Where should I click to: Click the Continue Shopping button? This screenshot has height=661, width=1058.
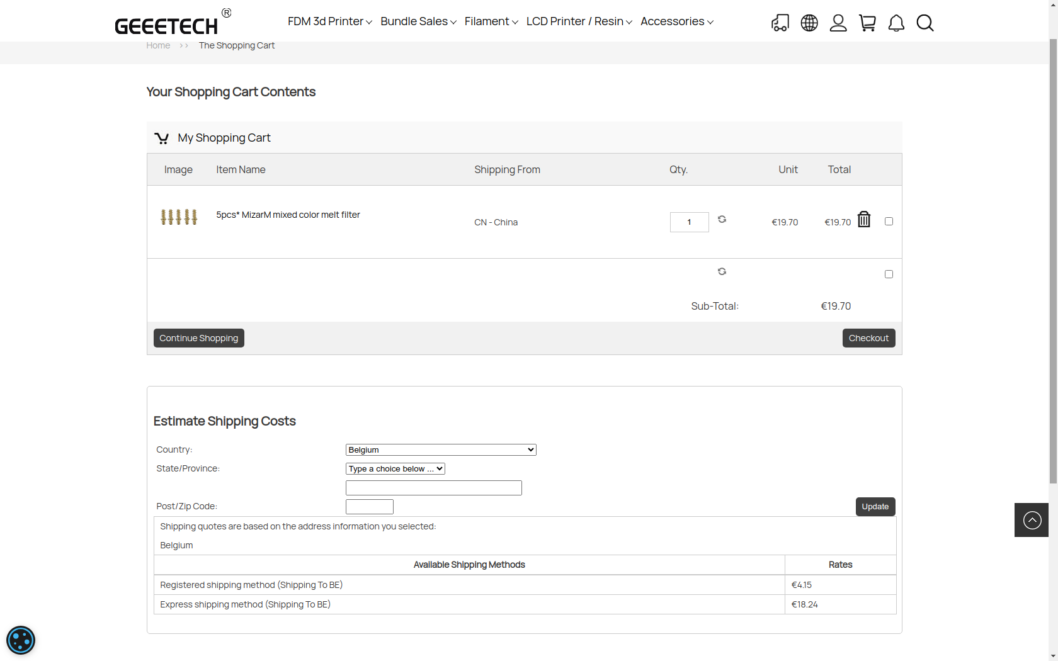click(x=198, y=338)
